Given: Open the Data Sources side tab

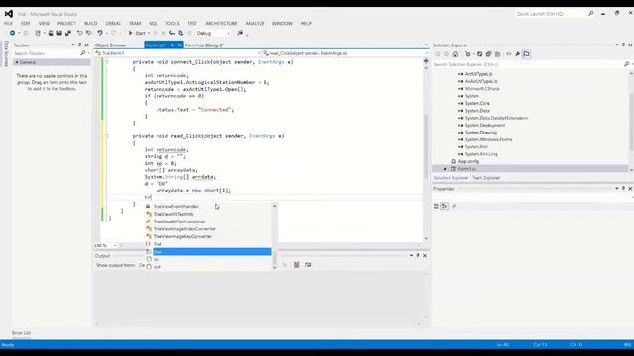Looking at the screenshot, I should 6,53.
